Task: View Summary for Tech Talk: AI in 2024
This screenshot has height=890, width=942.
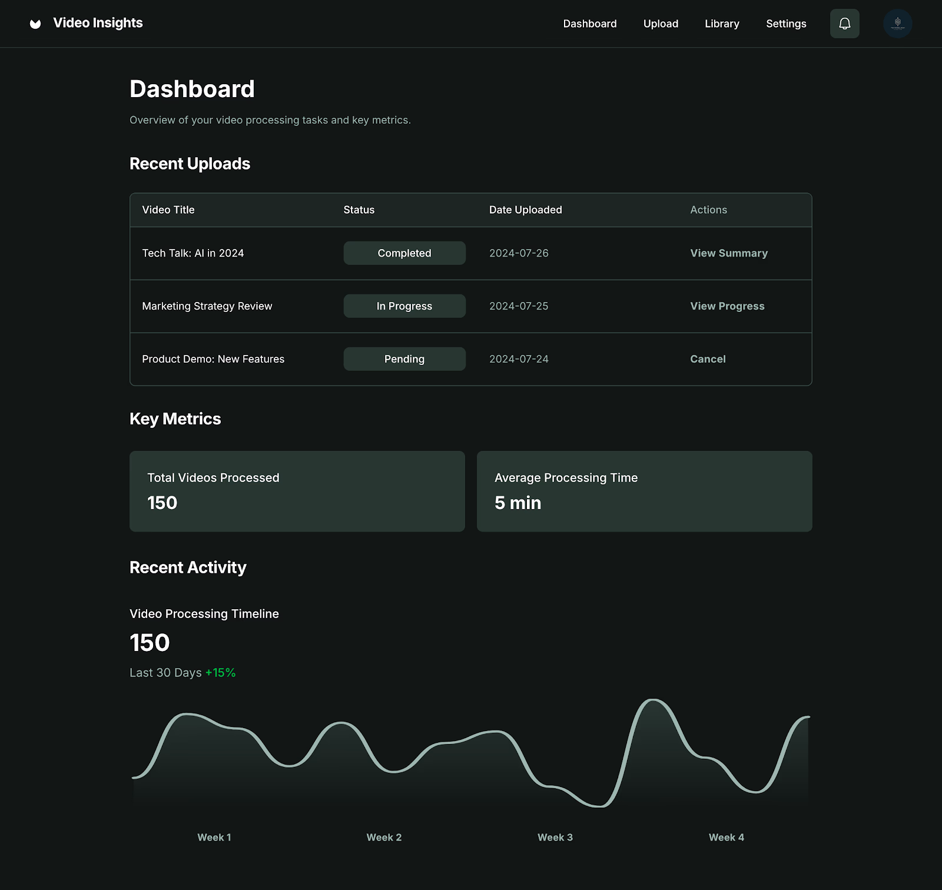Action: pos(728,253)
